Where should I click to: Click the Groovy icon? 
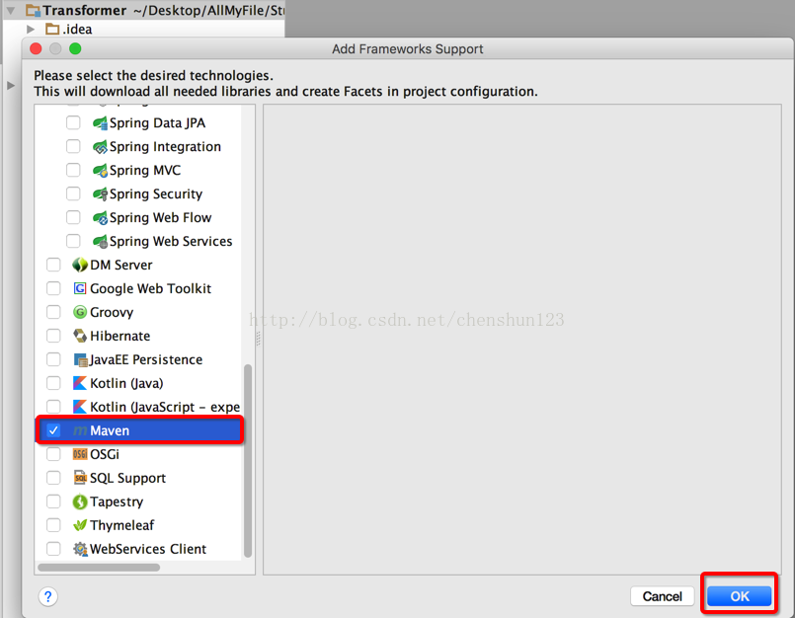[x=80, y=312]
